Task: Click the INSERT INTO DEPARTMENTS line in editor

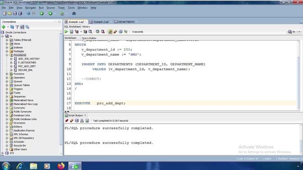Action: pos(143,64)
